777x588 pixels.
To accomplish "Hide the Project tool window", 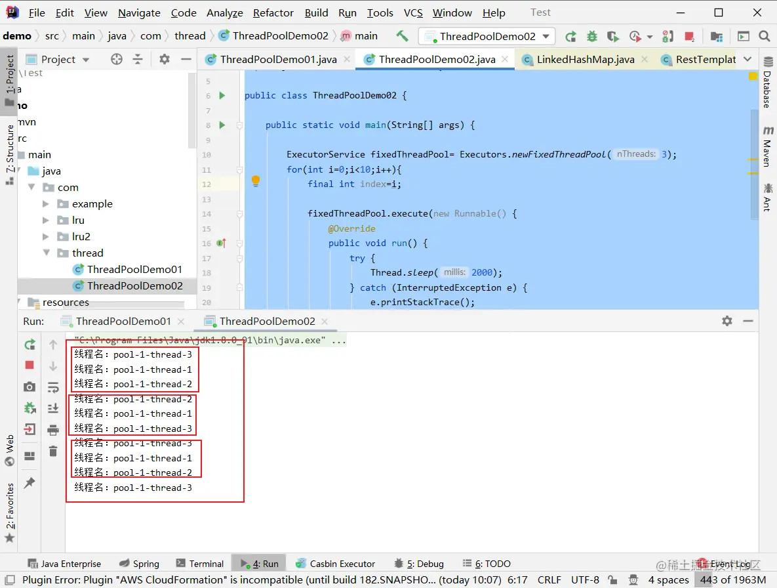I will click(x=186, y=60).
